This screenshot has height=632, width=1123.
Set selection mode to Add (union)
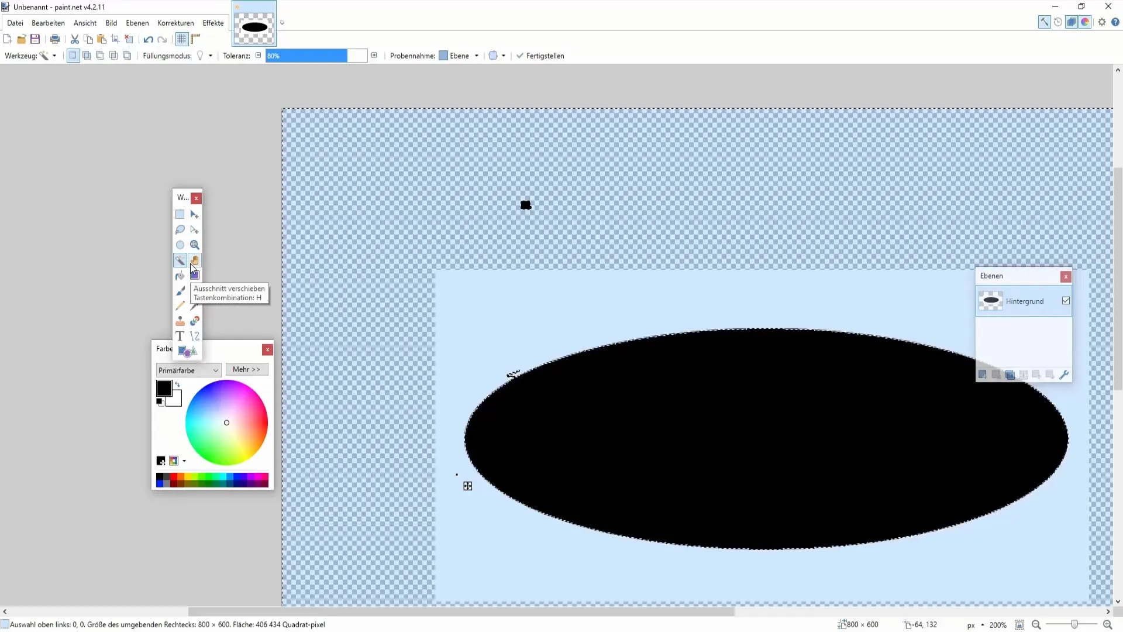[87, 56]
